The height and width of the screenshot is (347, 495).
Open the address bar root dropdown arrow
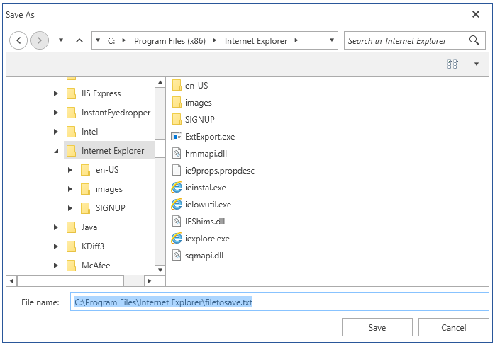point(98,40)
